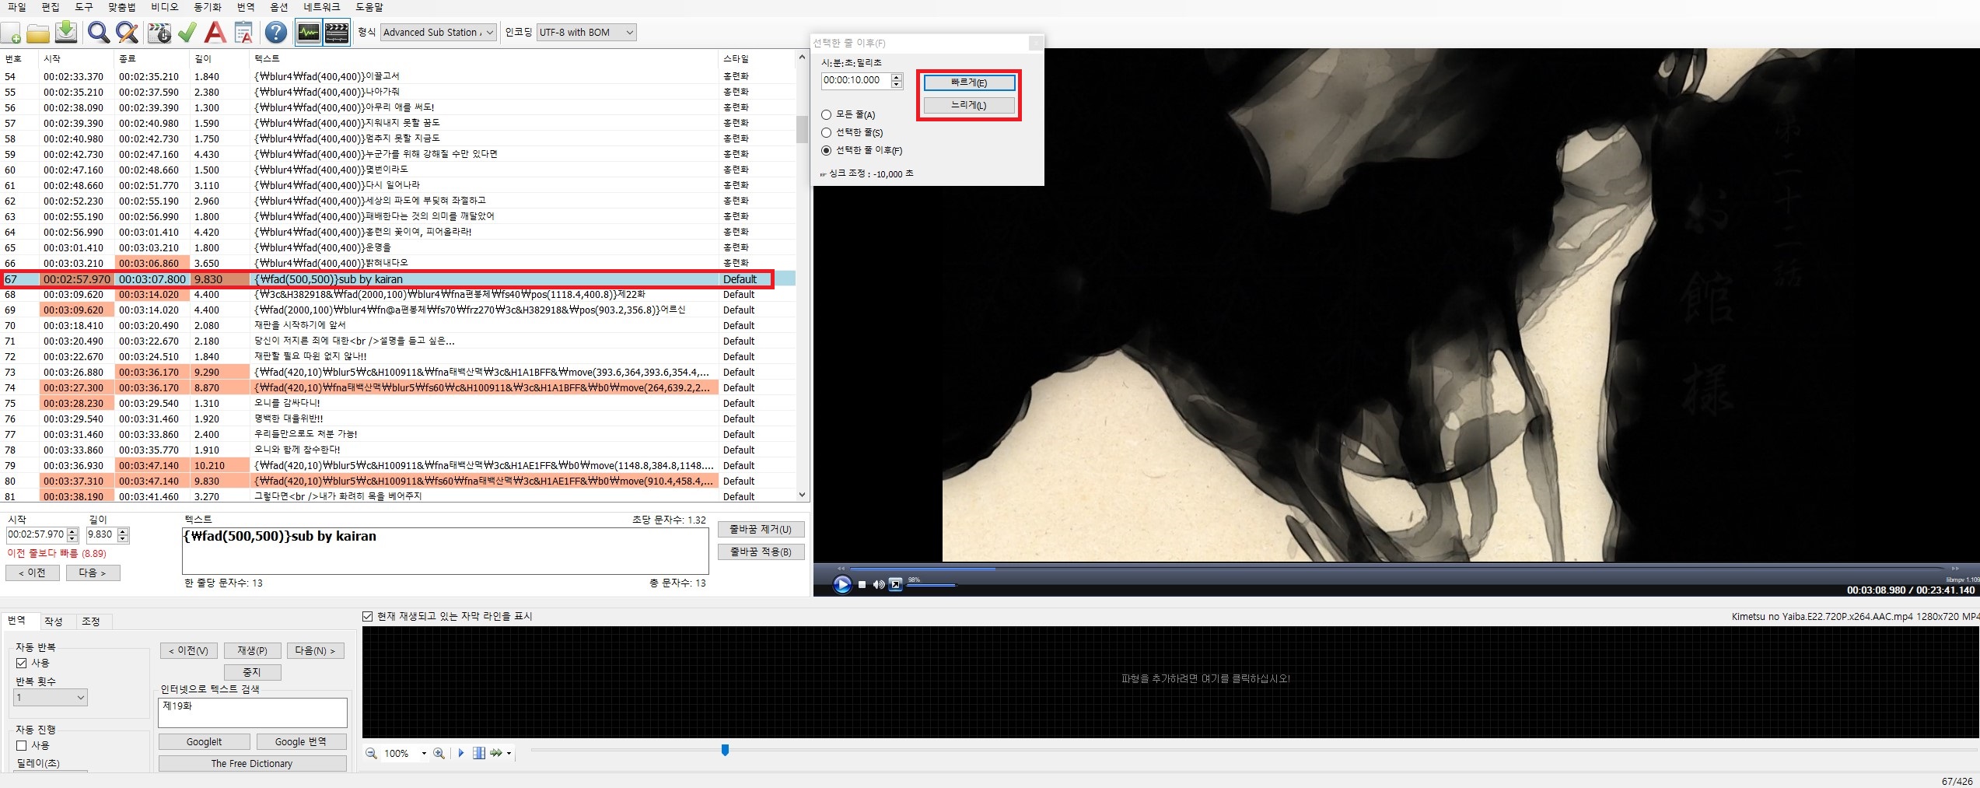Zoom in the waveform with the plus magnifier
Viewport: 1980px width, 788px height.
click(439, 753)
